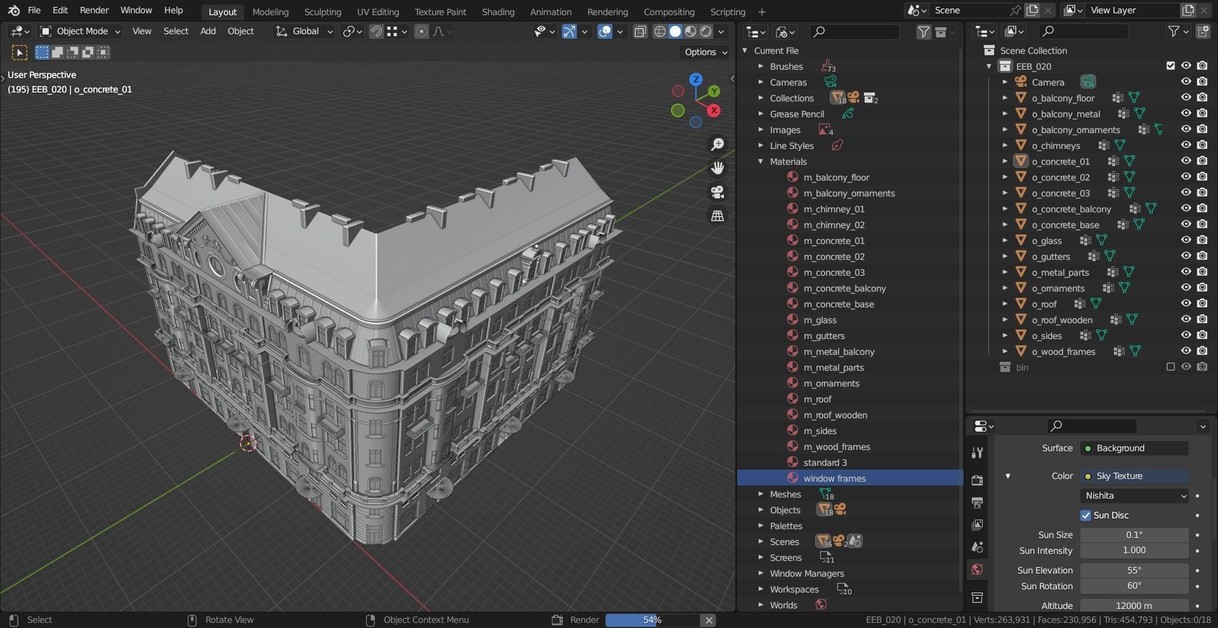The width and height of the screenshot is (1218, 628).
Task: Click the zoom magnifier icon in viewport
Action: coord(717,144)
